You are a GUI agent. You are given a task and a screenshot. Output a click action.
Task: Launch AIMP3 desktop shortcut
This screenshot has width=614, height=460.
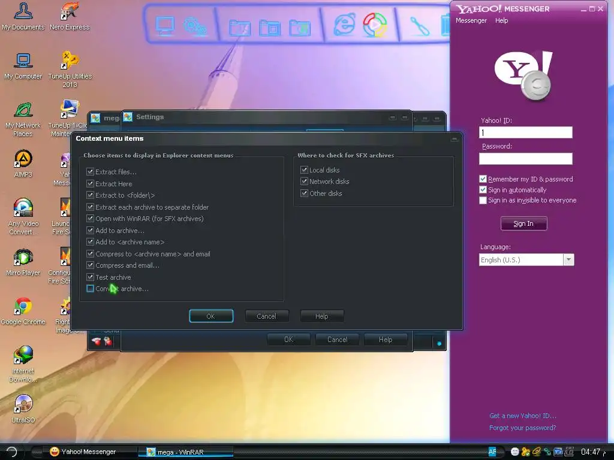[23, 164]
